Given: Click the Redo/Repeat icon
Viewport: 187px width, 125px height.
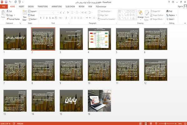Looking at the screenshot, I should pyautogui.click(x=16, y=2).
